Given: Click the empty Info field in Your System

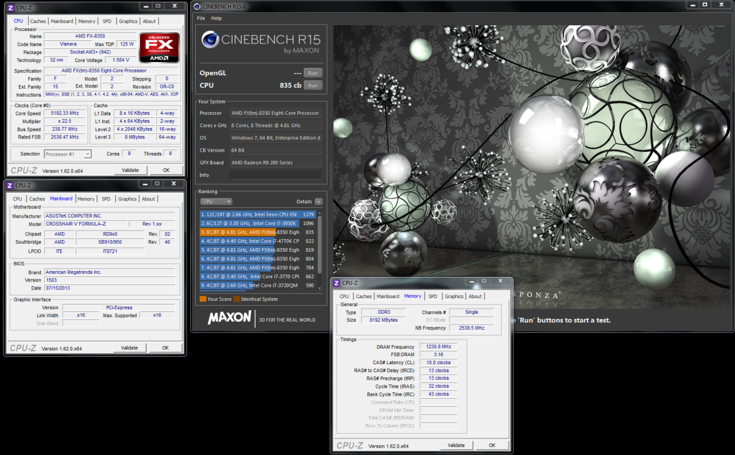Looking at the screenshot, I should 276,175.
